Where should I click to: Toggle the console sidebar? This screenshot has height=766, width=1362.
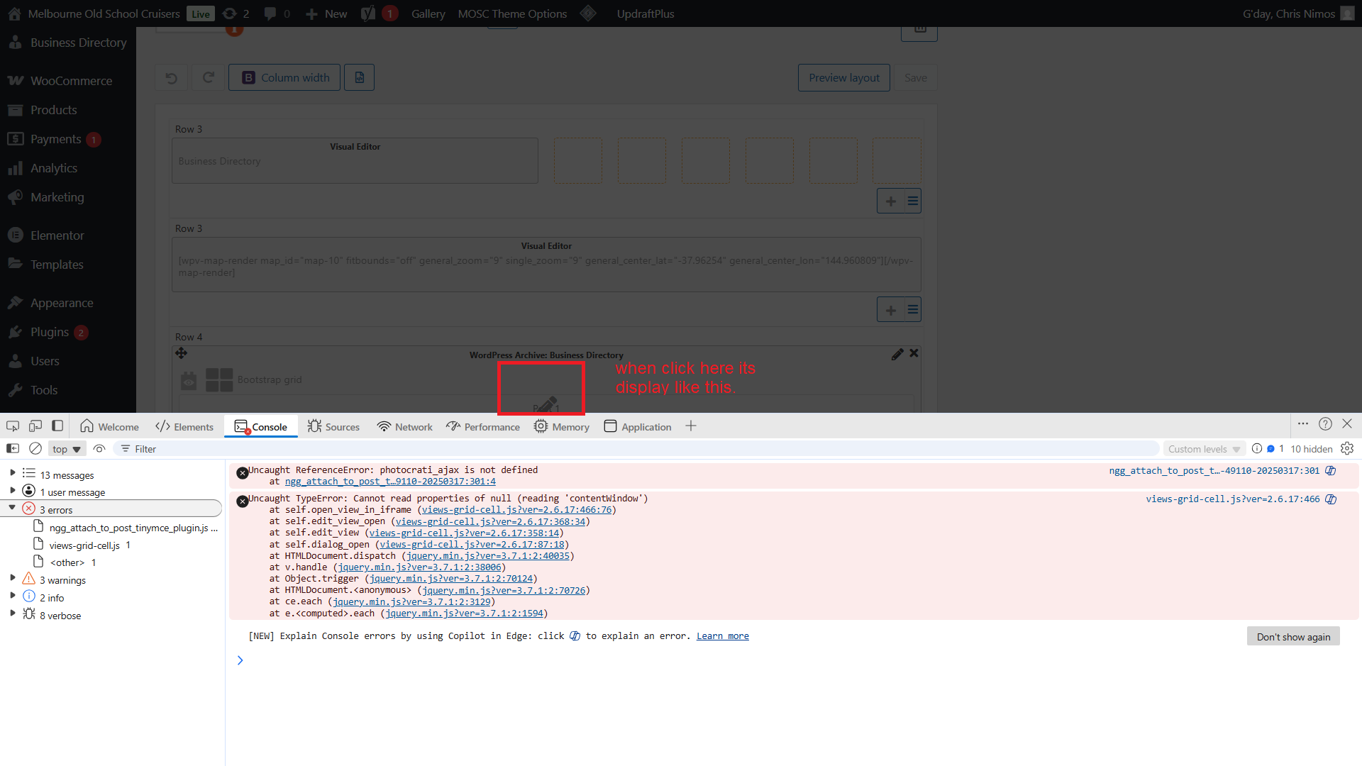coord(13,449)
